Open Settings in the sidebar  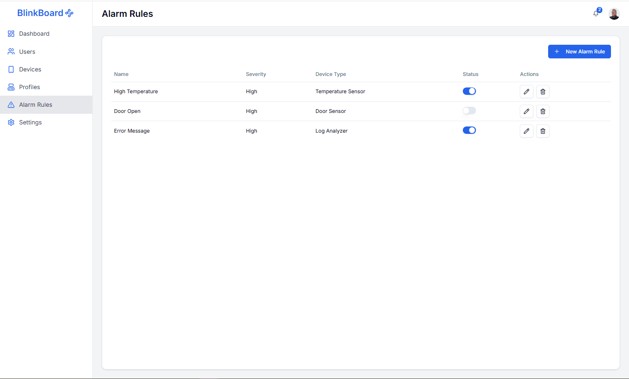coord(46,122)
